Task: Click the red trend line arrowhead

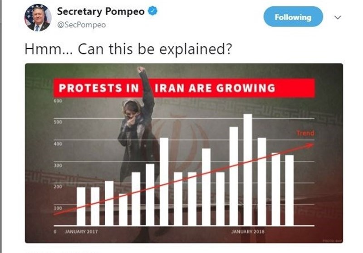Action: pyautogui.click(x=310, y=145)
